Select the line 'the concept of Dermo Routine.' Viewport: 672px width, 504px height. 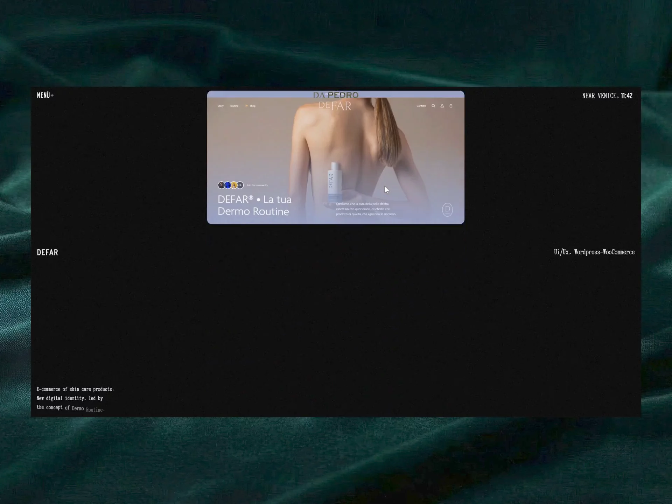pyautogui.click(x=71, y=408)
